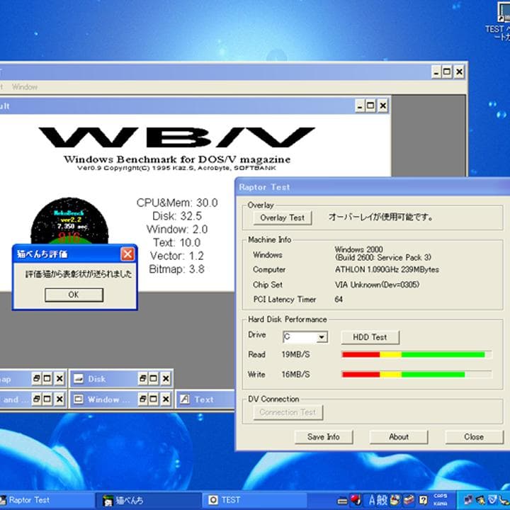Click the Text minimized window's icon
This screenshot has width=510, height=510.
[x=185, y=399]
